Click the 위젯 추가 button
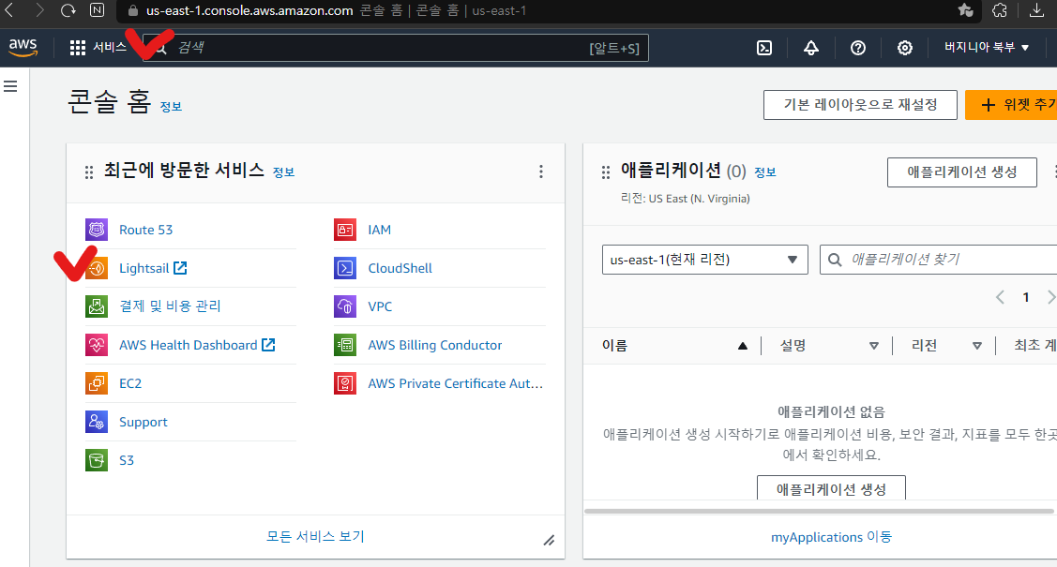Screen dimensions: 1057x567 coord(1011,105)
